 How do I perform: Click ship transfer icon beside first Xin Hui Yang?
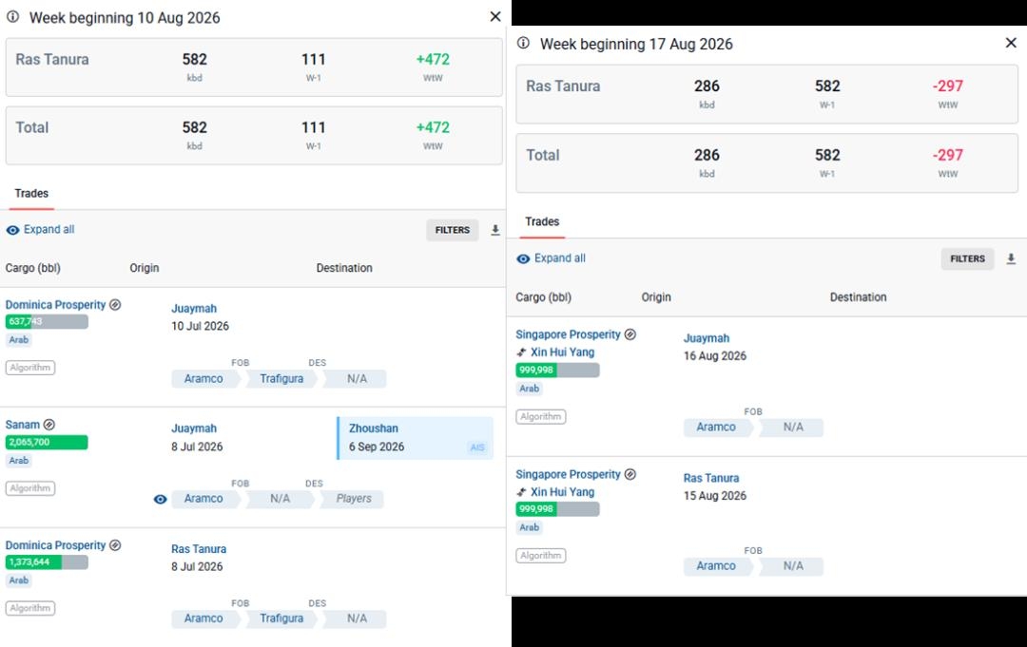(521, 352)
